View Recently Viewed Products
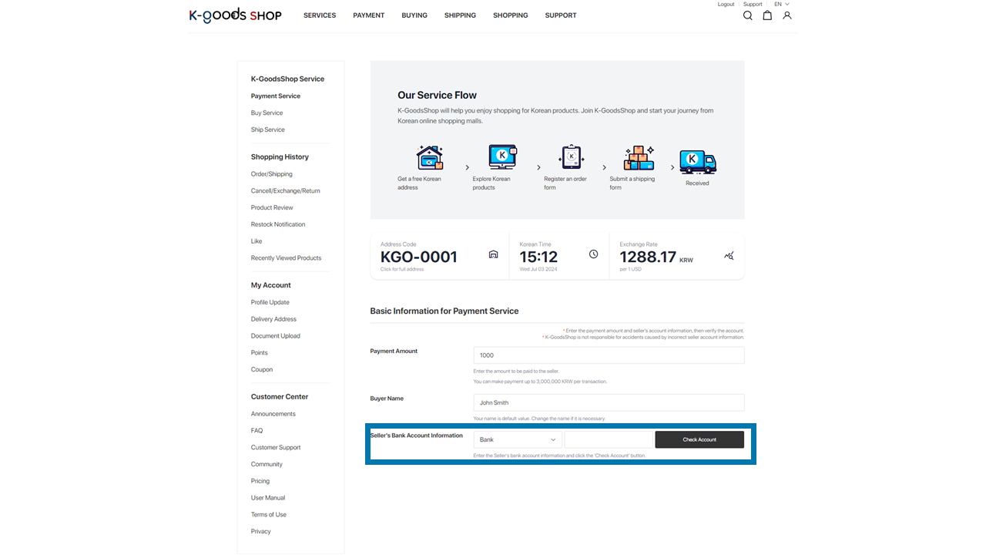 (x=286, y=258)
